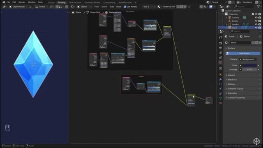Click the Material.004 name field
The height and width of the screenshot is (148, 263).
[169, 7]
